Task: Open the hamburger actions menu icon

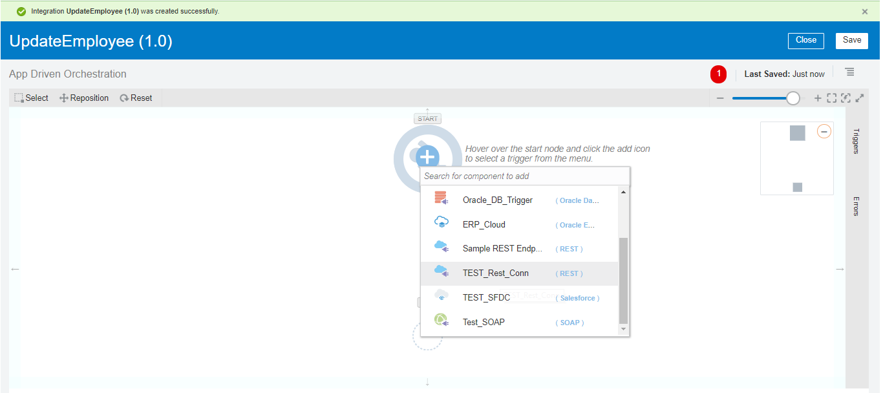Action: coord(850,72)
